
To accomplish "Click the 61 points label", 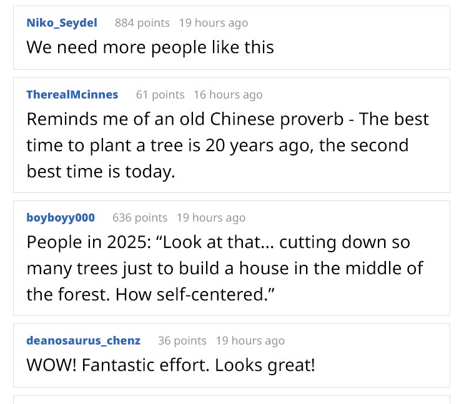I will pyautogui.click(x=160, y=95).
